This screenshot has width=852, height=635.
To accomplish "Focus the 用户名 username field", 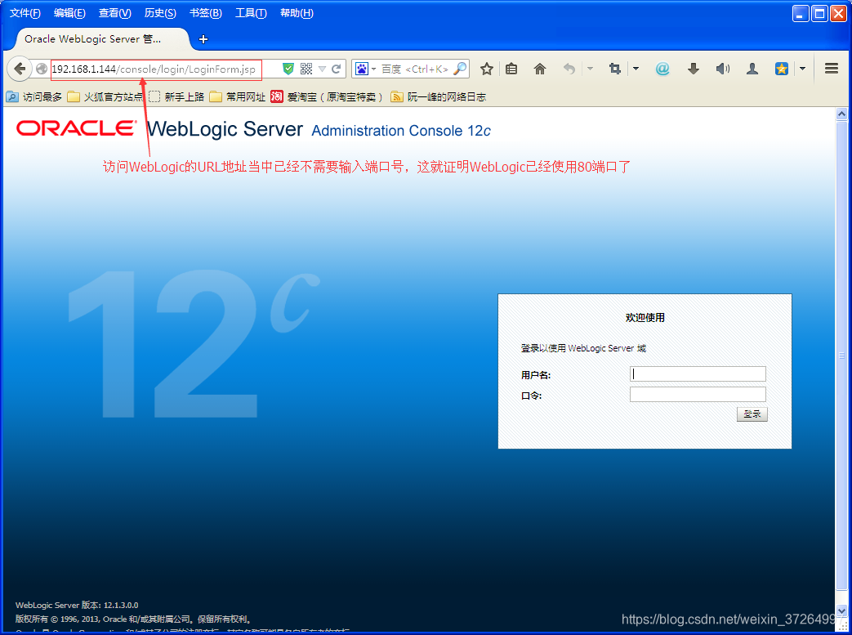I will coord(698,374).
